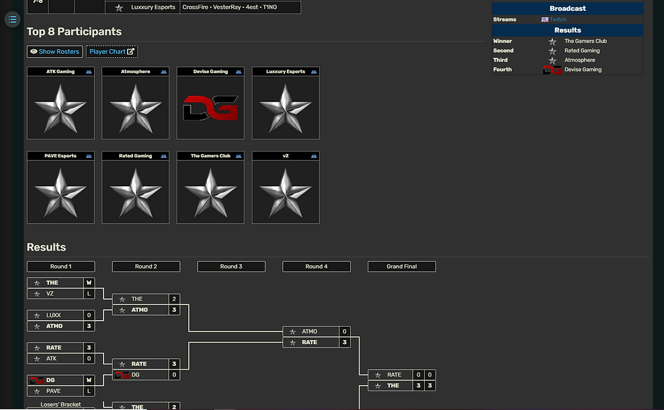Viewport: 664px width, 410px height.
Task: Open Rated Gaming star logo thumbnail
Action: (x=136, y=192)
